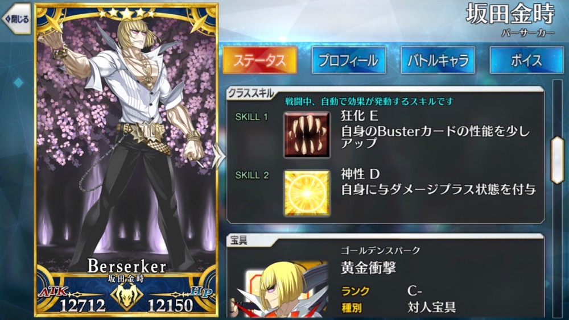This screenshot has width=569, height=320.
Task: Click the 閉じる close button
Action: (x=17, y=19)
